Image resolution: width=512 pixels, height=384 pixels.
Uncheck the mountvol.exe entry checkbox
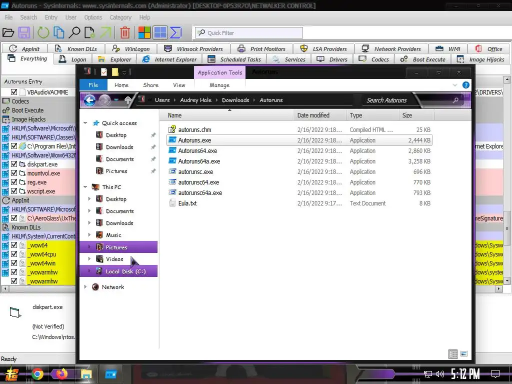[14, 173]
